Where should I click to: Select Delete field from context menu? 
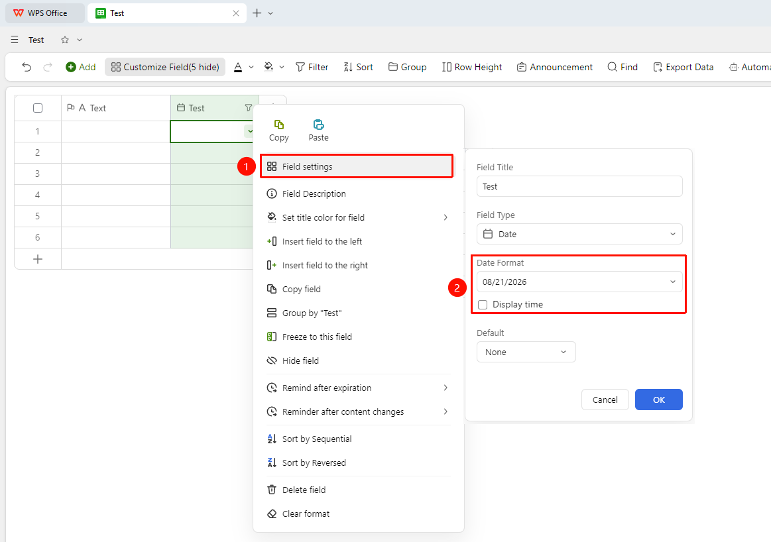tap(359, 490)
